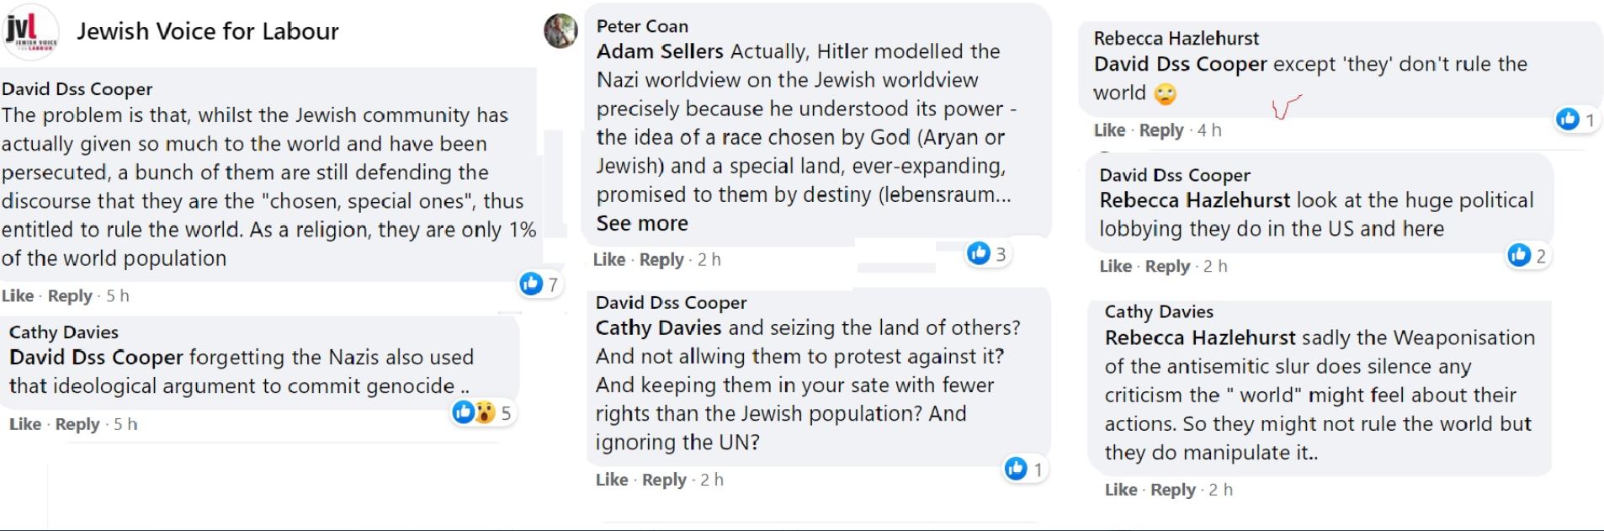Click the Adam Sellers mention in Peter Coan's comment
Viewport: 1604px width, 531px height.
[x=660, y=51]
